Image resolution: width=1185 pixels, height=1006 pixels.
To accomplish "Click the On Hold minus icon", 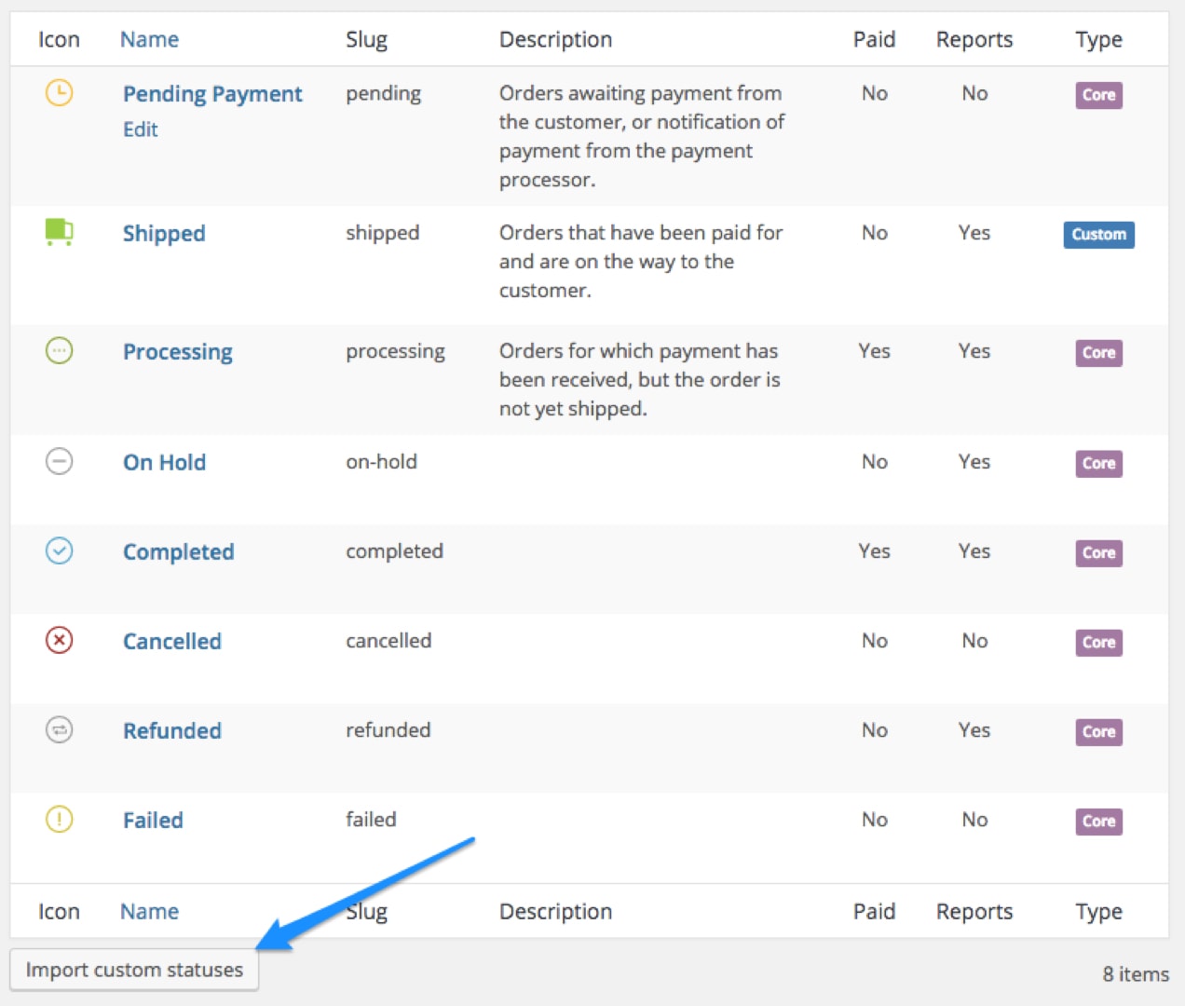I will (x=59, y=461).
